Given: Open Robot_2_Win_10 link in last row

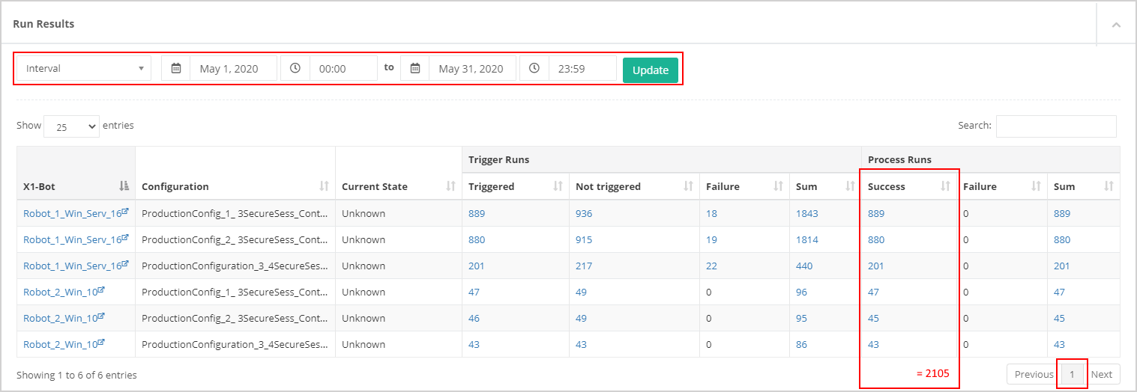Looking at the screenshot, I should [x=64, y=344].
